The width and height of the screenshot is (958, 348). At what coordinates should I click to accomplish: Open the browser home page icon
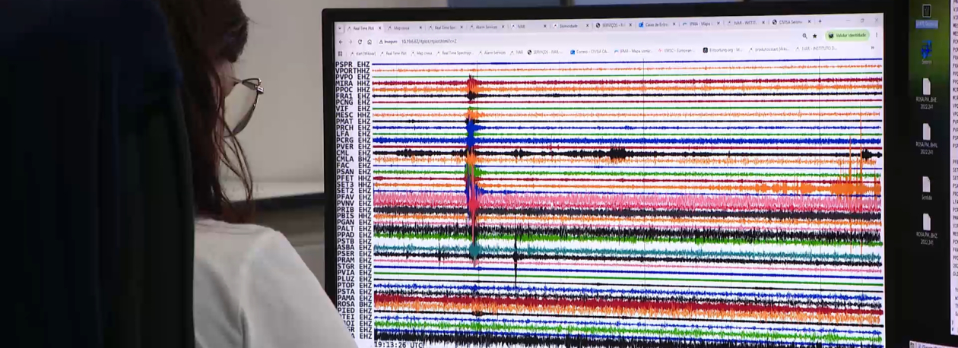click(370, 42)
